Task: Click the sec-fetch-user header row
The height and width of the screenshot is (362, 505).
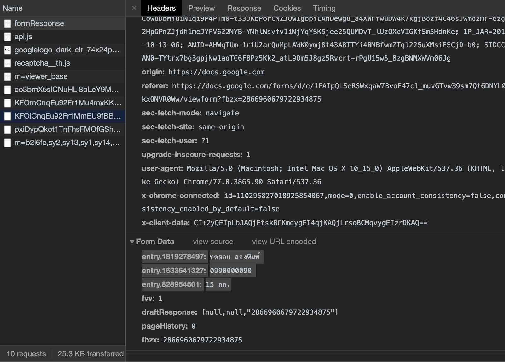Action: click(175, 141)
